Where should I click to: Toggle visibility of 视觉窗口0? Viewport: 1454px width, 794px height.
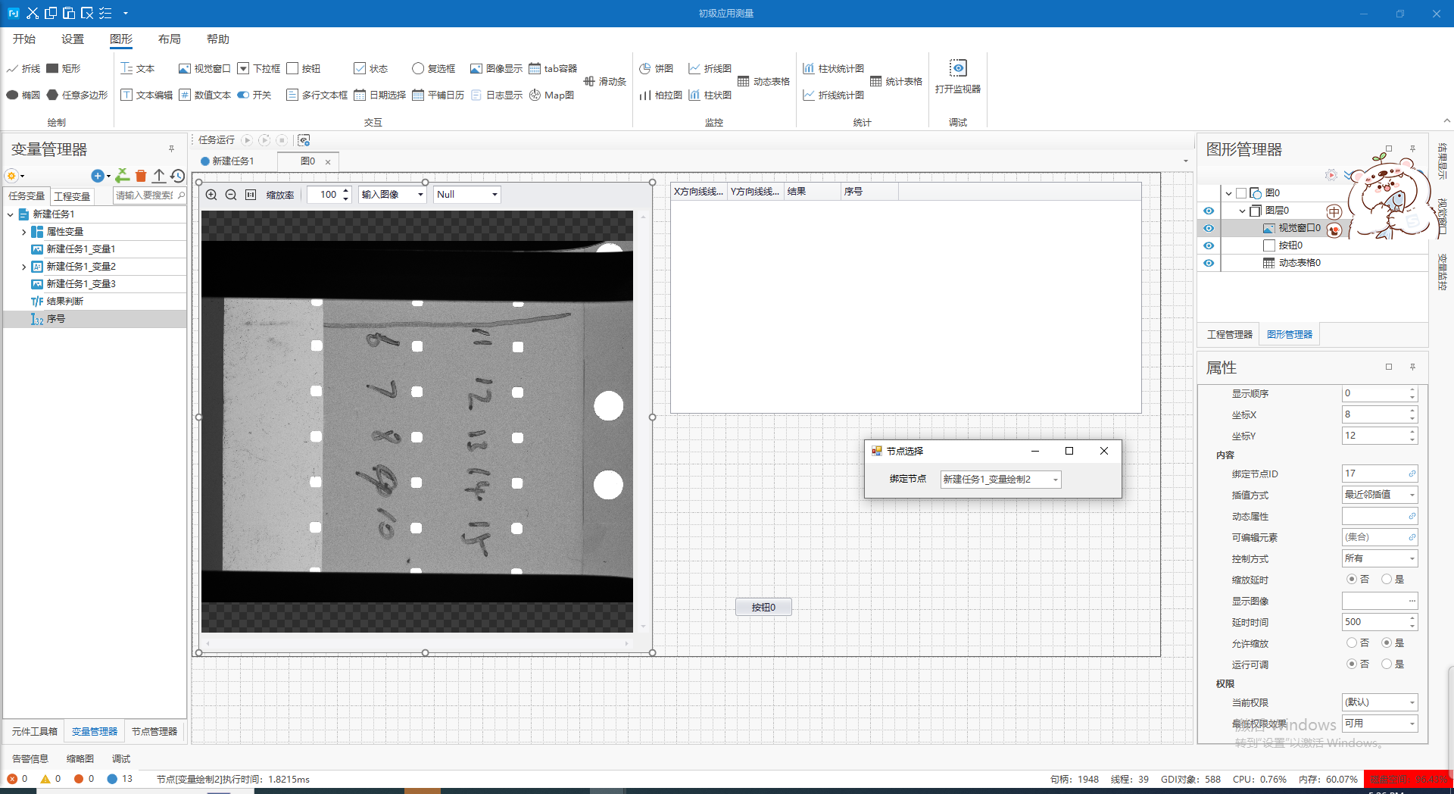tap(1209, 228)
